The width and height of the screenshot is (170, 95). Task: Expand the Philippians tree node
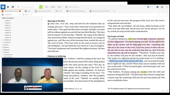pyautogui.click(x=2, y=50)
